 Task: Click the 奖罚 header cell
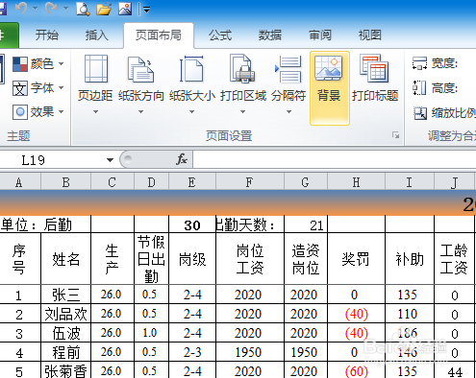(356, 259)
